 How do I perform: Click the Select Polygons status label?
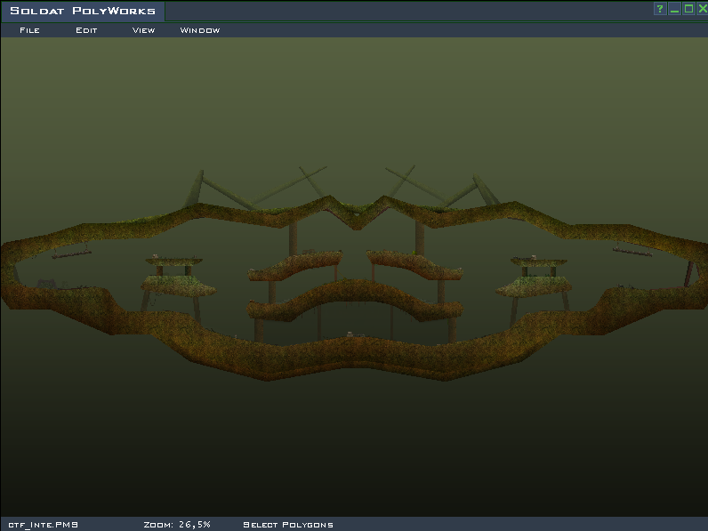point(288,525)
